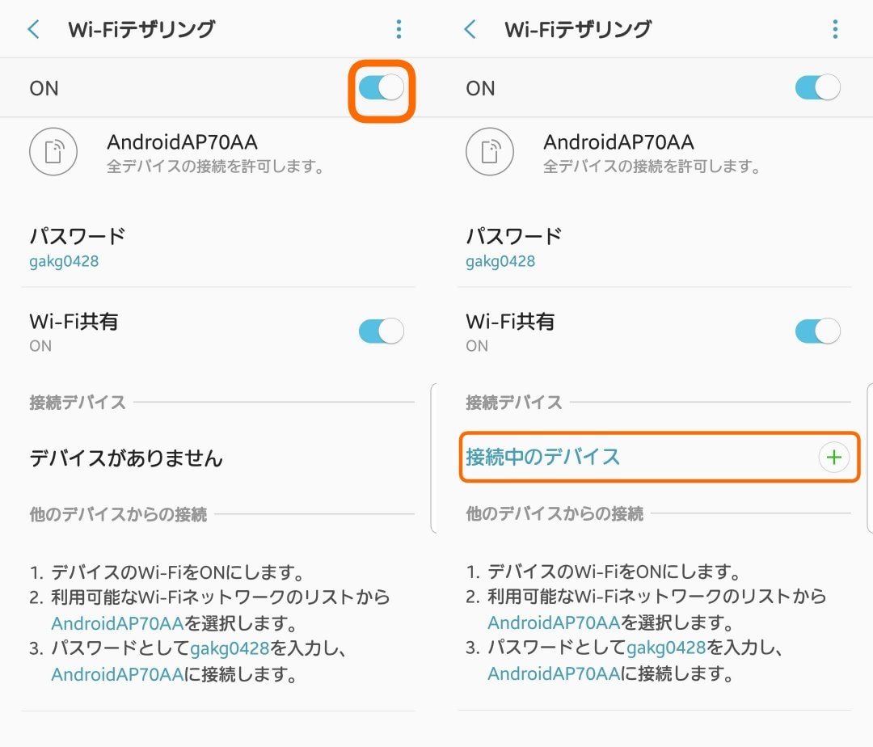Open the パスワード setting on the right screen
Image resolution: width=873 pixels, height=747 pixels.
pos(514,247)
